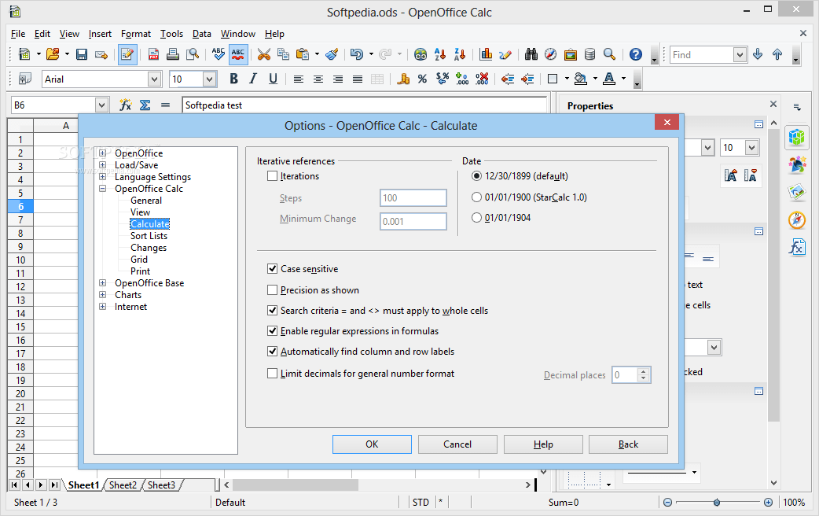Open OpenOffice Help question mark icon
Viewport: 819px width, 516px height.
[636, 54]
